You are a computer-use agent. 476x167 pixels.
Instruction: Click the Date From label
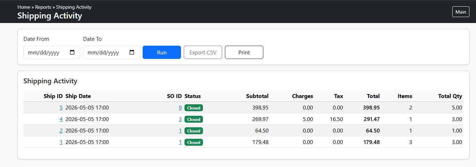pos(36,39)
